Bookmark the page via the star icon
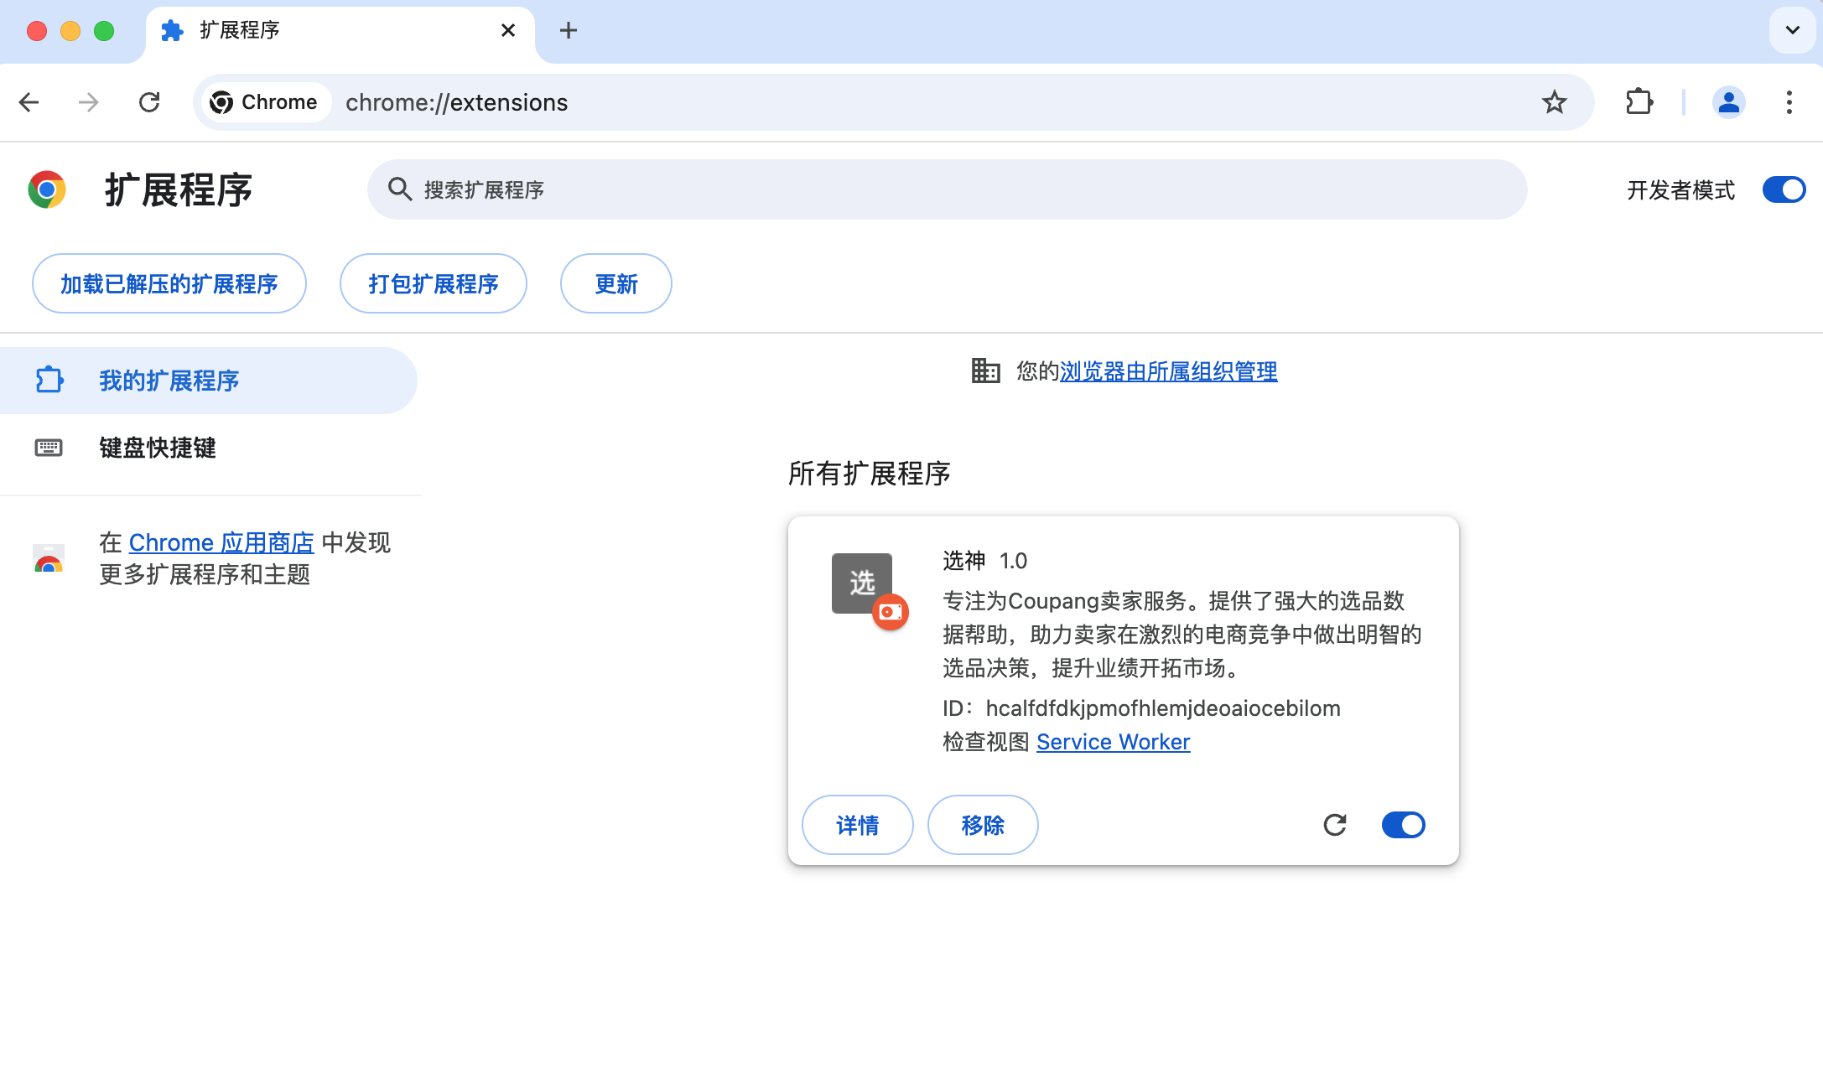This screenshot has width=1823, height=1073. pos(1555,101)
